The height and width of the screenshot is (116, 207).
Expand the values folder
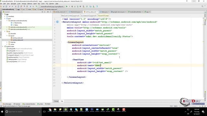tap(7, 44)
